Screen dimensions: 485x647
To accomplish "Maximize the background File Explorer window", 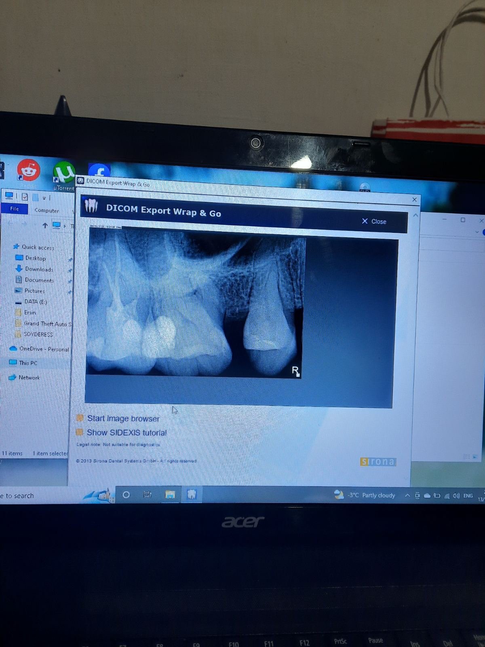I will (463, 220).
